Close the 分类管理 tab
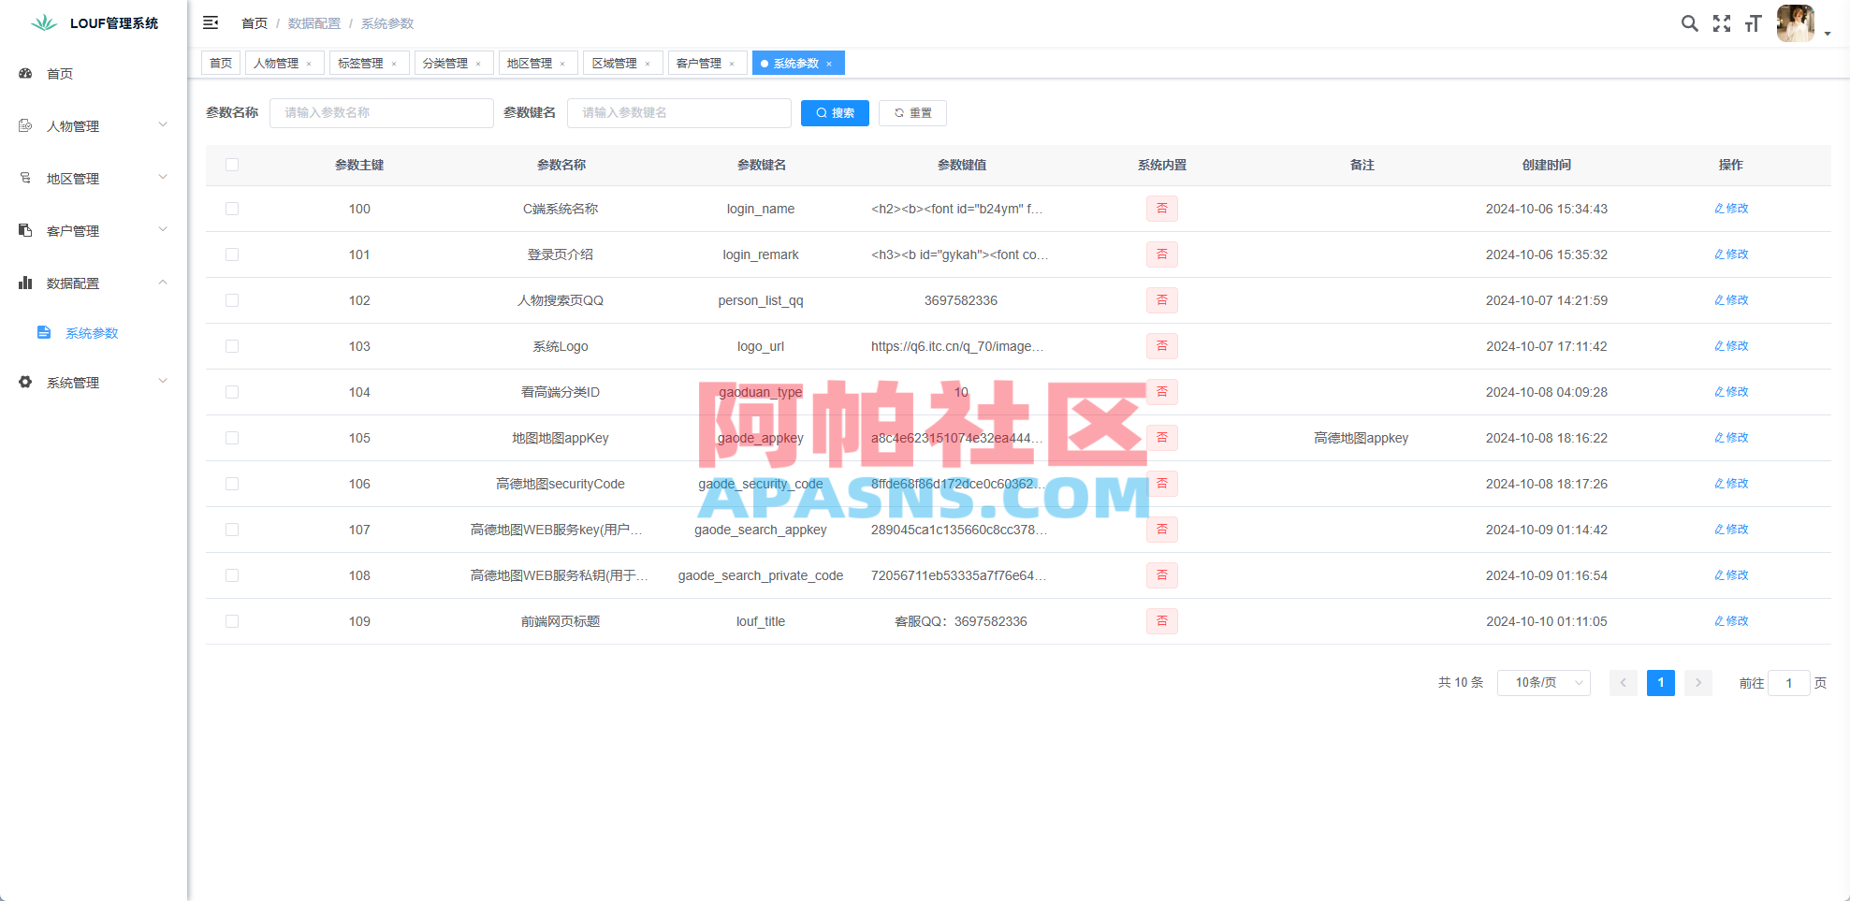Viewport: 1850px width, 901px height. 478,64
